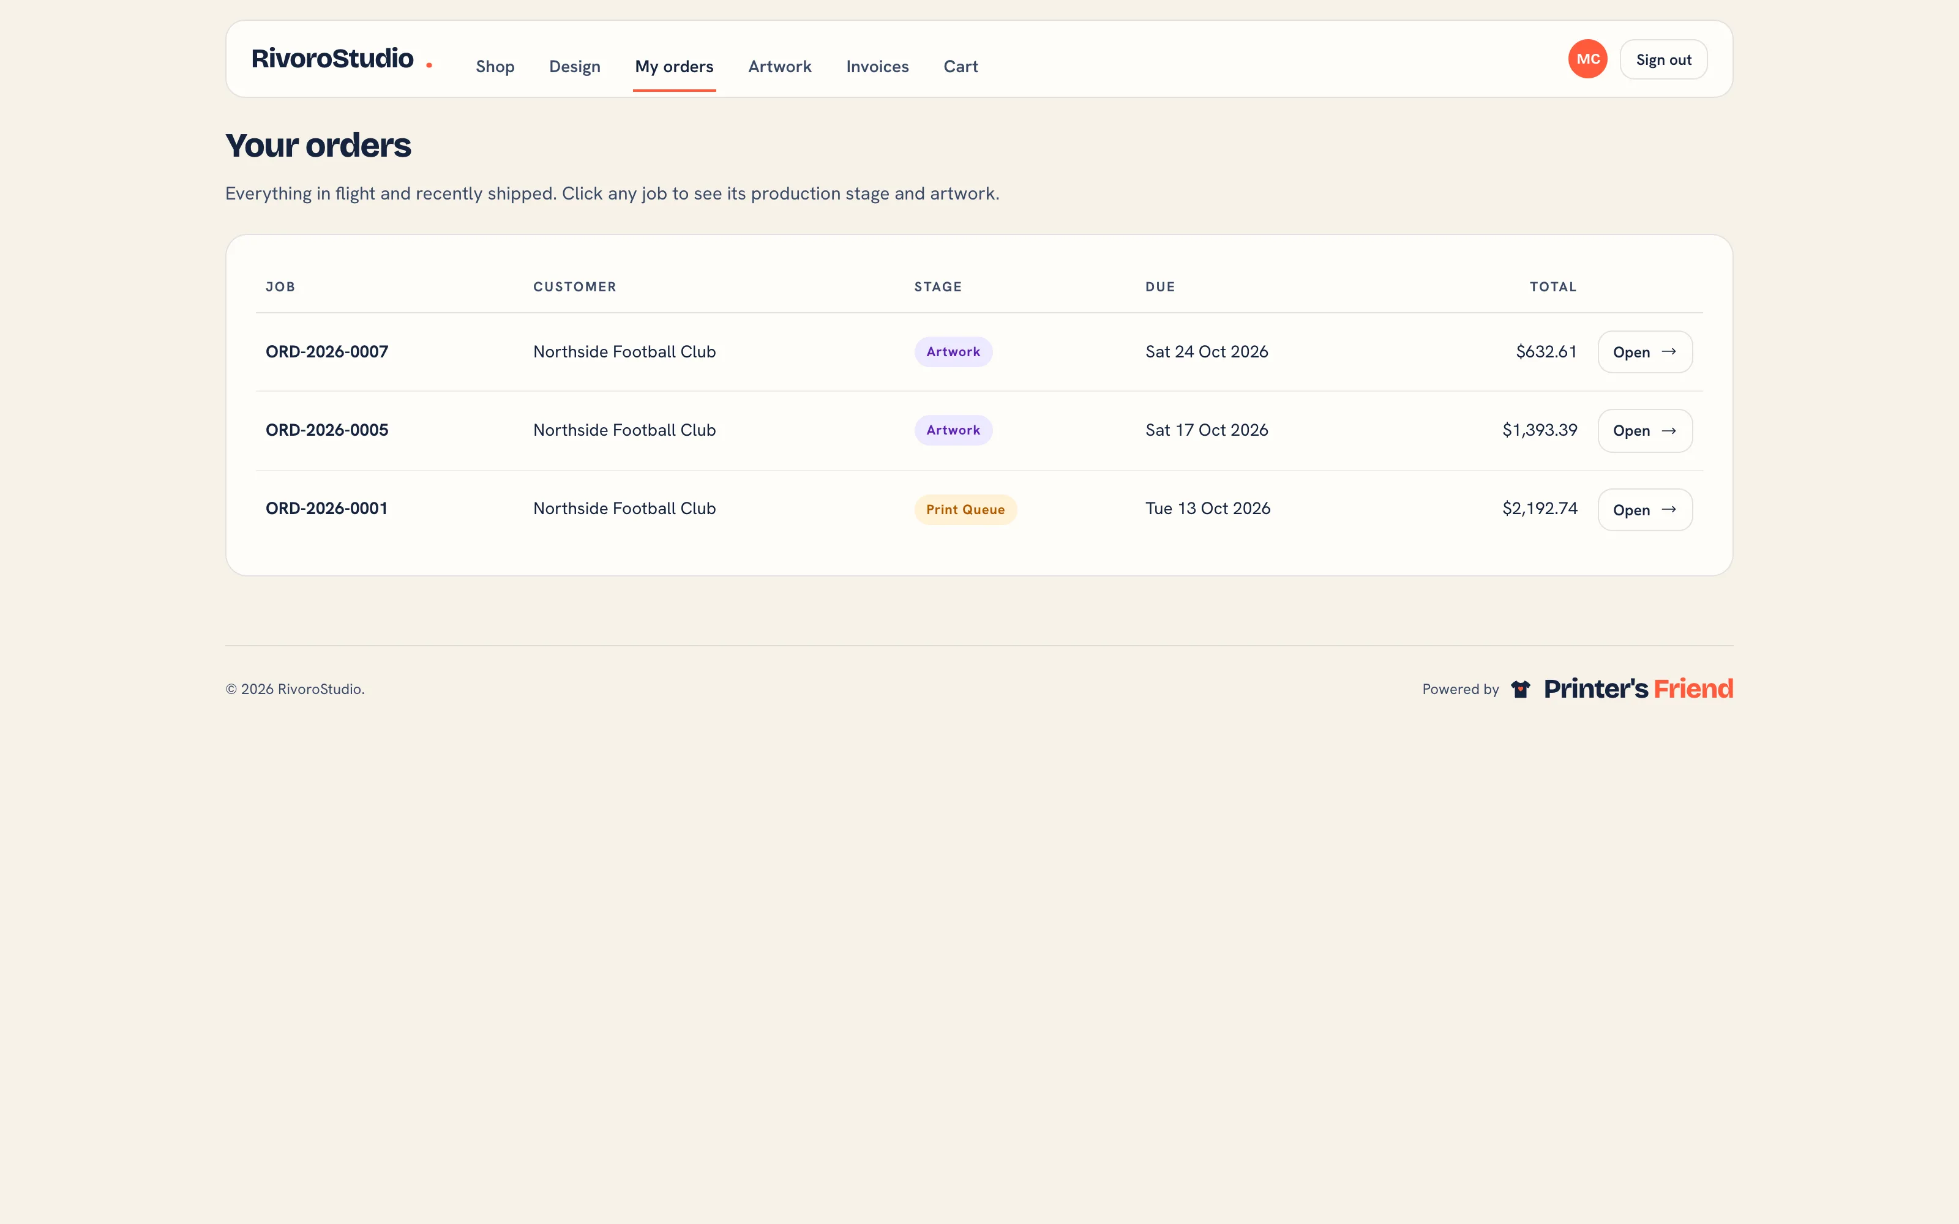Open order ORD-2026-0007 via its Open button
Viewport: 1959px width, 1224px height.
click(x=1645, y=352)
